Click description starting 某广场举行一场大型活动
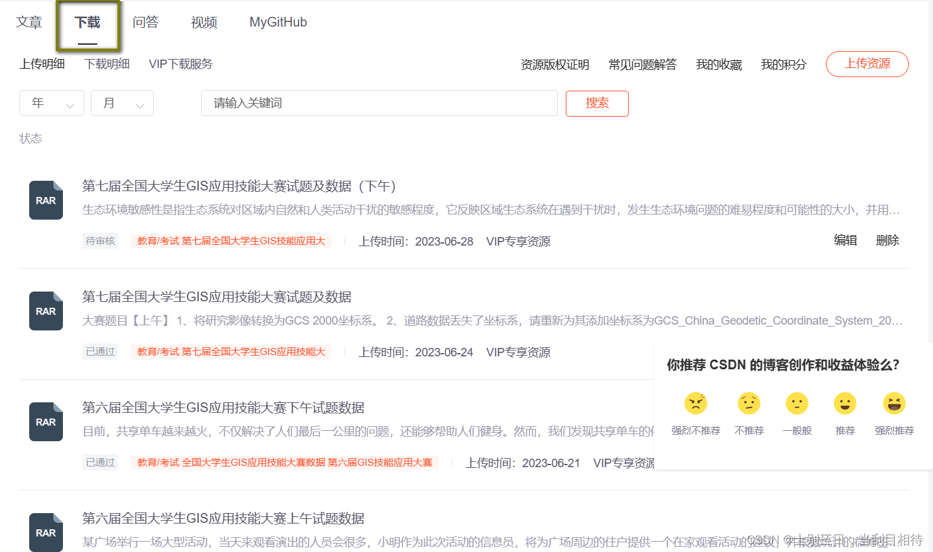 (491, 542)
